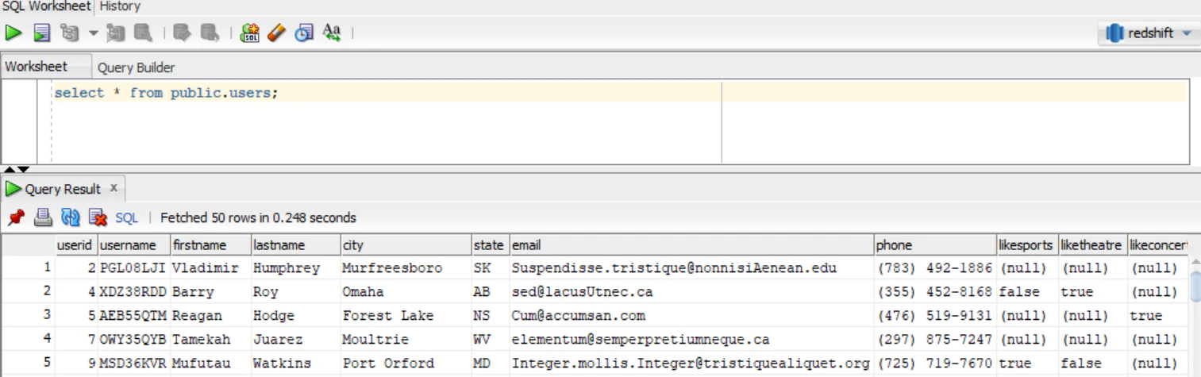Click the SQL Tuning Advisor icon
Image resolution: width=1201 pixels, height=377 pixels.
(143, 33)
